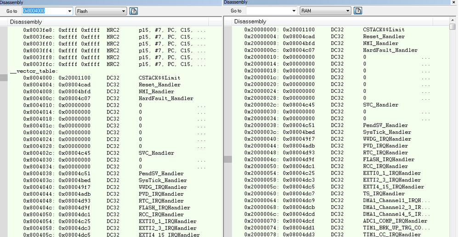Click the right pane vertical scrollbar thumb
Screen dimensions: 459x237
[453, 27]
